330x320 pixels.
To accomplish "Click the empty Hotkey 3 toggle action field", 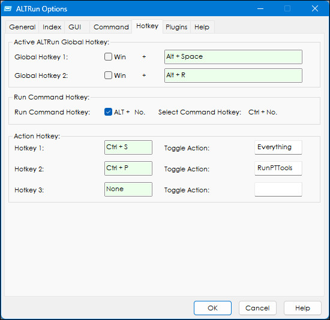I will click(x=278, y=189).
